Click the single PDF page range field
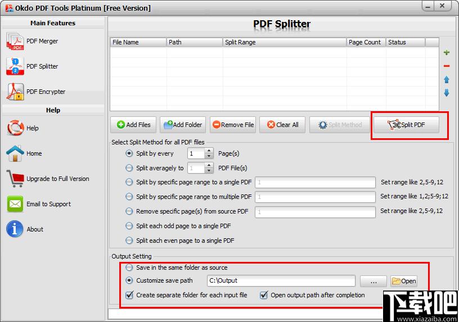Screen dimensions: 459x322 click(x=315, y=182)
